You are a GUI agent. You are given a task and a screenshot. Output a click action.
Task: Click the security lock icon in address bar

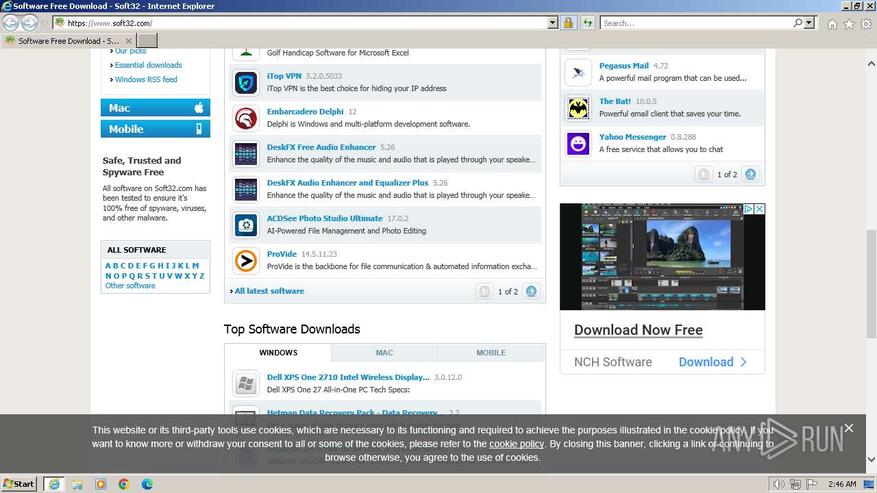568,23
